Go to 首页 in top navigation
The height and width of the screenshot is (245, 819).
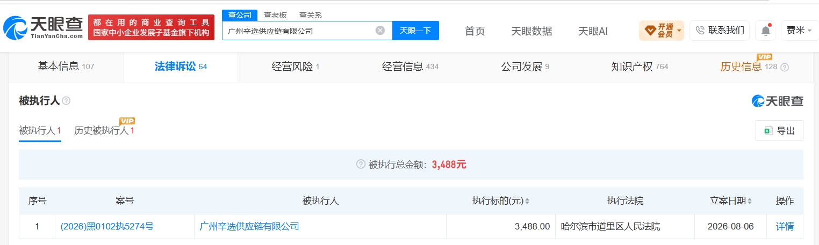[x=475, y=31]
